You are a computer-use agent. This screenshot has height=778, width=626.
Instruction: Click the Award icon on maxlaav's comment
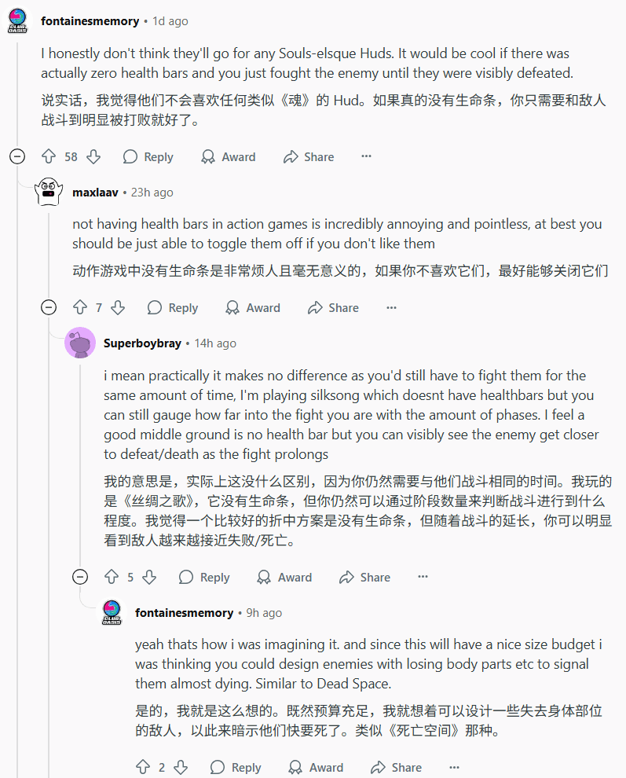232,307
